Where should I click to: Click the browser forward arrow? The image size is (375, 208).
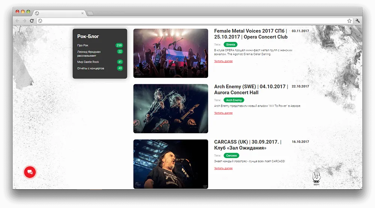(24, 21)
